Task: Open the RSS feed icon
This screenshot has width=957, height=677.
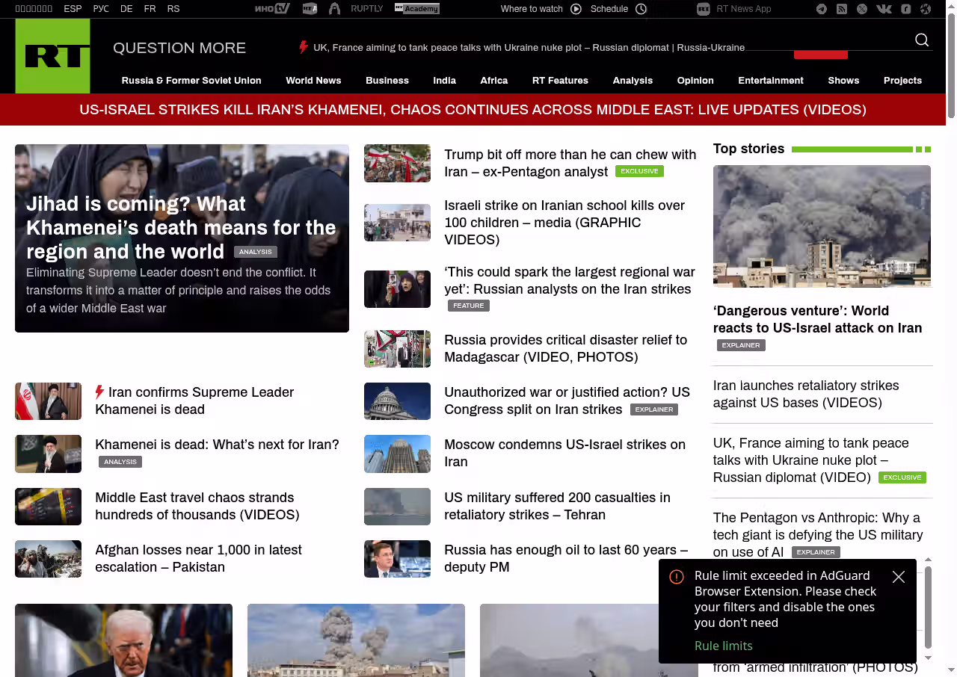Action: pos(842,9)
